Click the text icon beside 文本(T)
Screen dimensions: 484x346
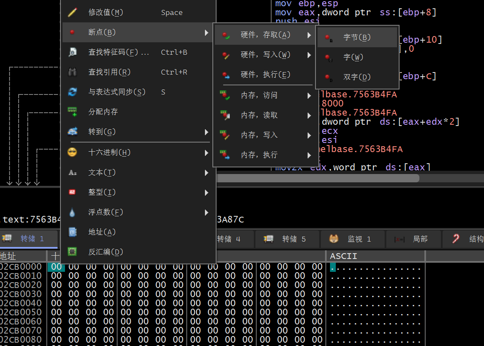pos(72,172)
